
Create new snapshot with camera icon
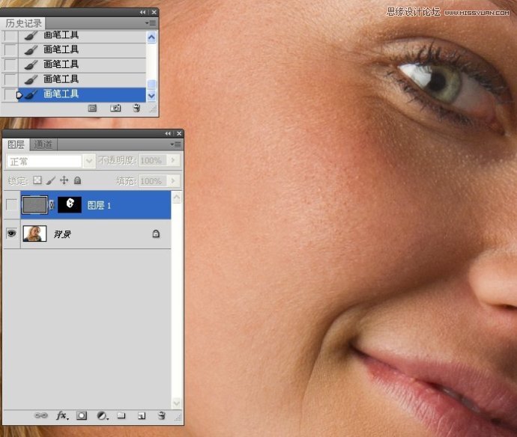[x=115, y=109]
